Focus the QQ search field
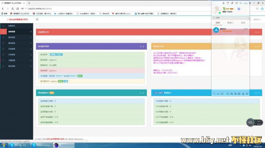 click(x=231, y=18)
